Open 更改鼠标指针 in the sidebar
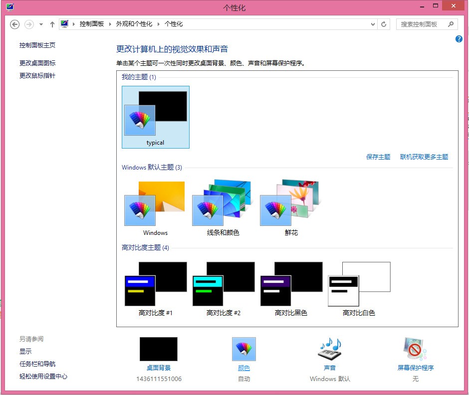Screen dimensions: 469x395 click(37, 76)
